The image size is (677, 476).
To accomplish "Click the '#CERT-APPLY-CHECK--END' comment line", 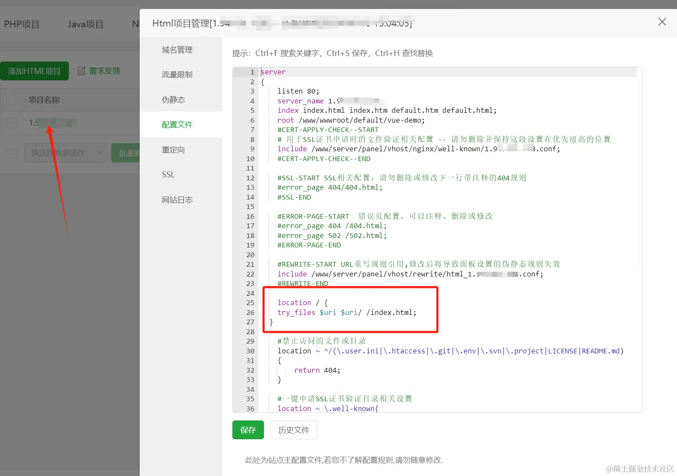I will 324,159.
